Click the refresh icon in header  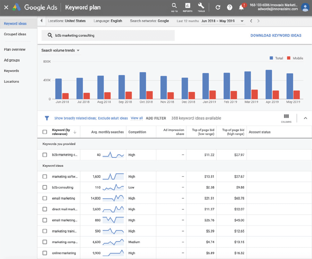click(218, 7)
